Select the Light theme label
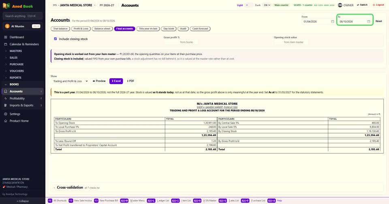 pyautogui.click(x=239, y=5)
